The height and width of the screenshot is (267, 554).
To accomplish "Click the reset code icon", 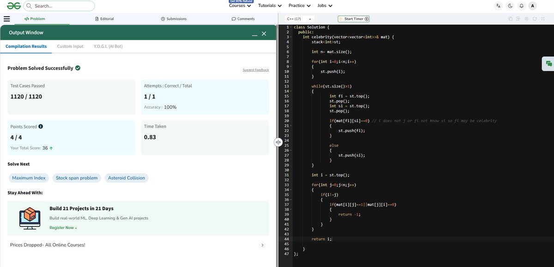I will point(535,19).
